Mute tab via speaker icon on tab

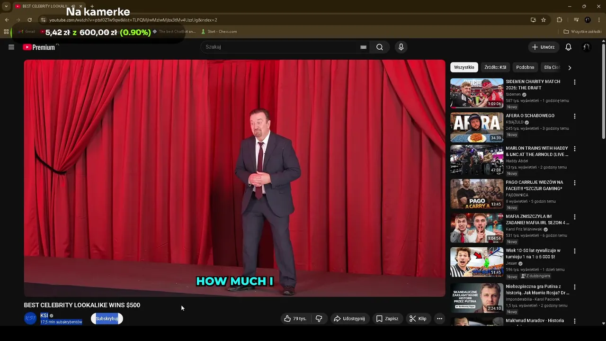coord(73,6)
